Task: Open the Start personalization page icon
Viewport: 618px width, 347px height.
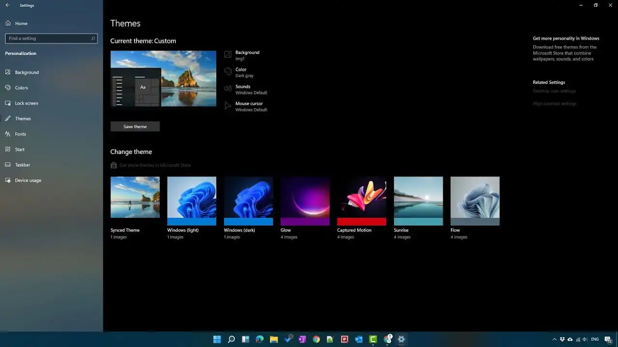Action: 8,149
